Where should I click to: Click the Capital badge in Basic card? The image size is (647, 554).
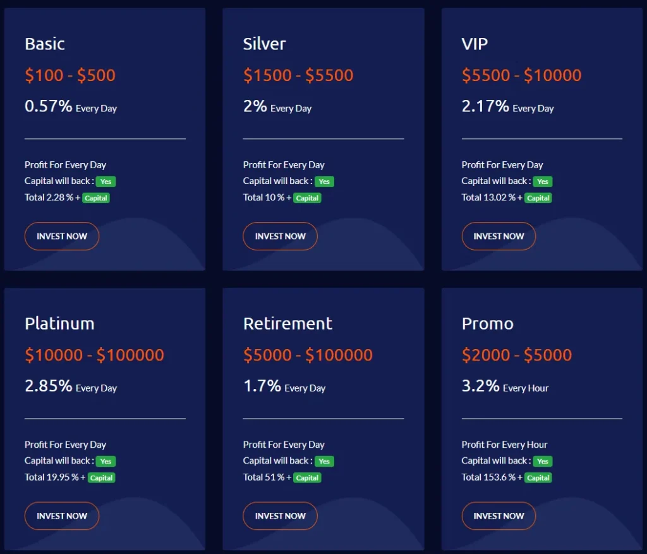pyautogui.click(x=96, y=198)
